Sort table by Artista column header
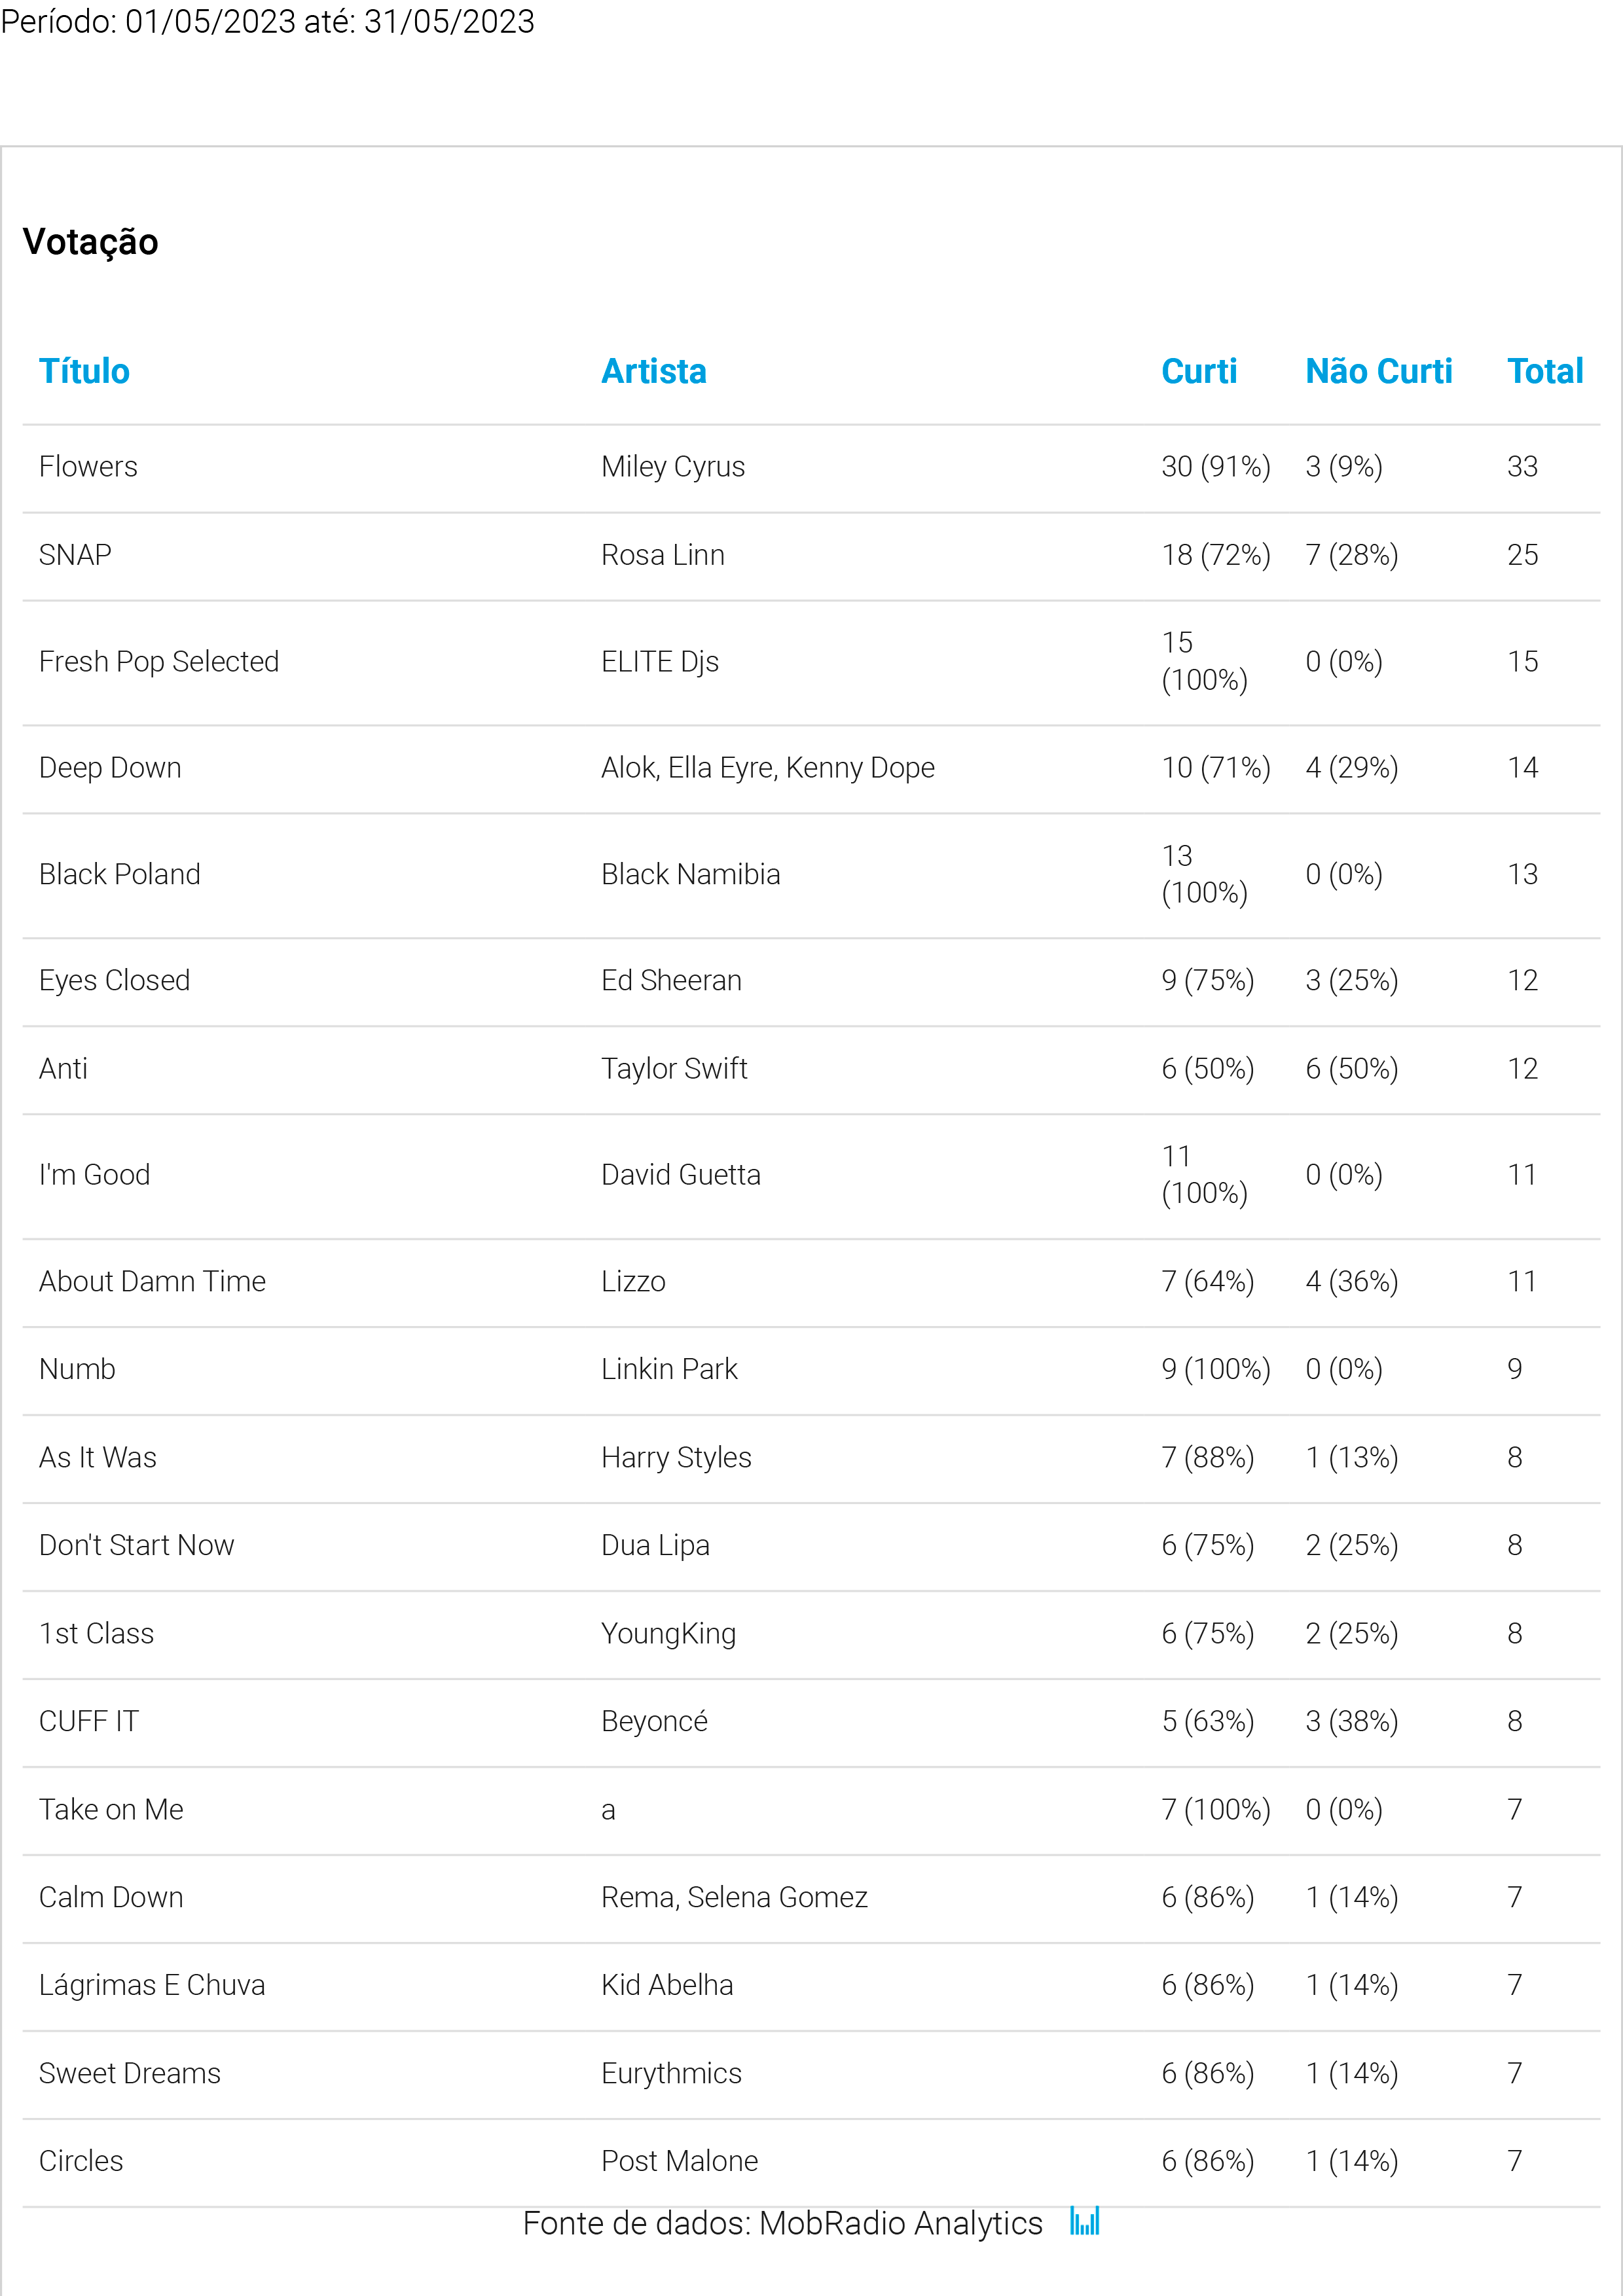 [x=653, y=372]
